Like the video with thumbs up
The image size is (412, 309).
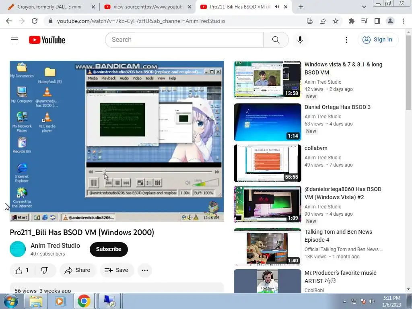pos(22,270)
